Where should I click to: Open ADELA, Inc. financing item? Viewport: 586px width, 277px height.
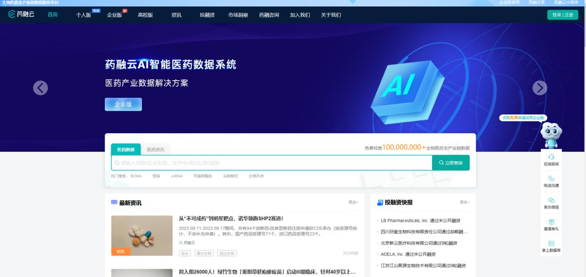[408, 254]
